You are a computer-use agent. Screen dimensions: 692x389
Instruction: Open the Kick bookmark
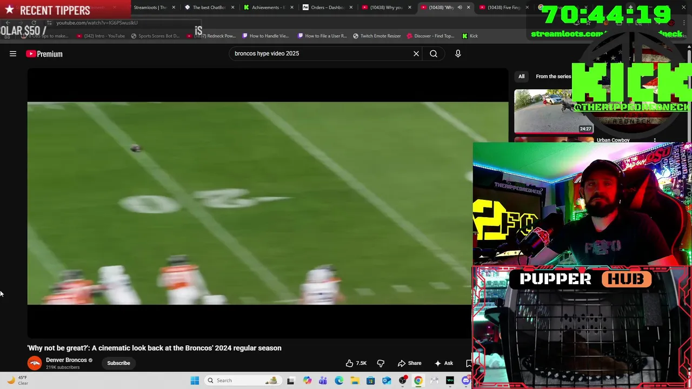coord(470,36)
